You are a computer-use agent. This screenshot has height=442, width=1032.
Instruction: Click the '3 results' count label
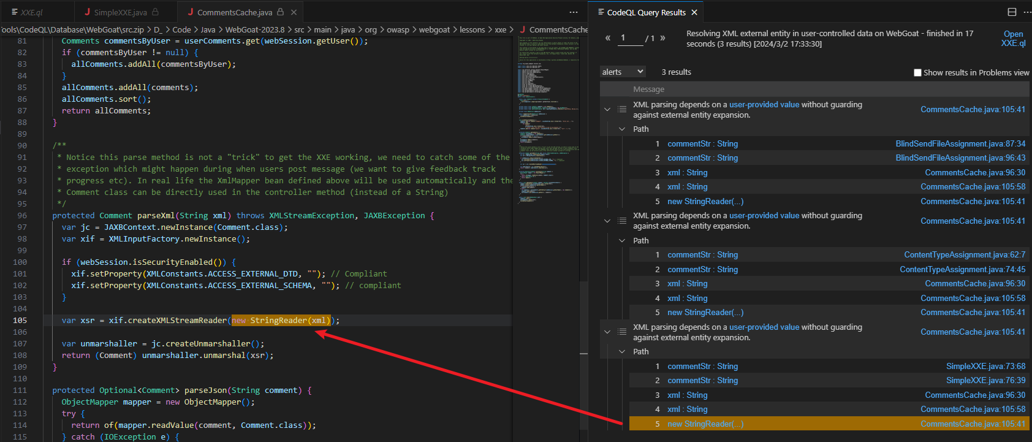point(676,72)
